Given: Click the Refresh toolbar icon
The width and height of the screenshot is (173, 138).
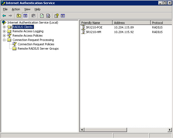Looking at the screenshot, I should (x=42, y=16).
